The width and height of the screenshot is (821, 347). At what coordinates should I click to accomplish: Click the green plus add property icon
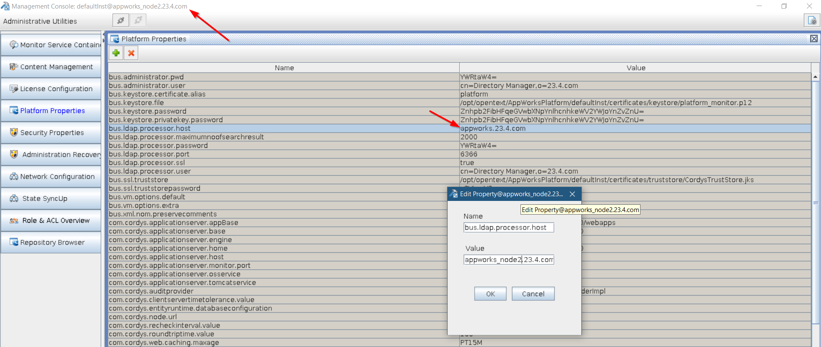pos(116,53)
